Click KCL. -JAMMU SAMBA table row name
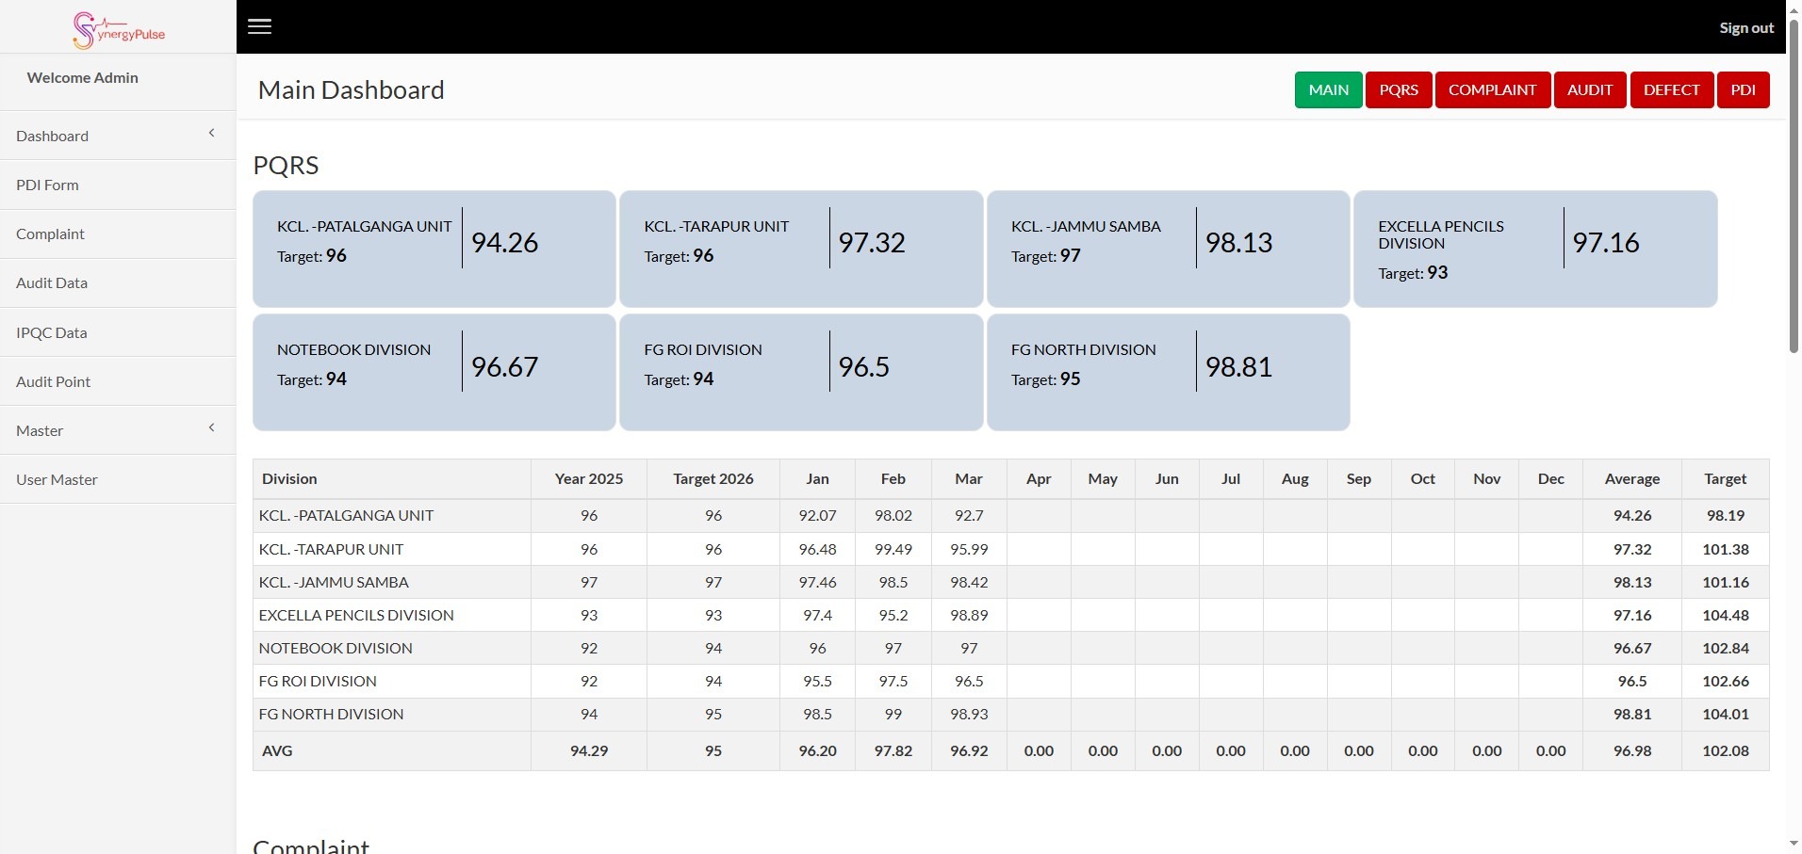 334,582
